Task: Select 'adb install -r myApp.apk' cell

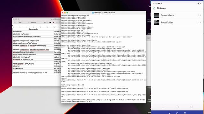Action: [33, 57]
